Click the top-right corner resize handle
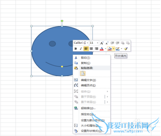 (x=93, y=26)
